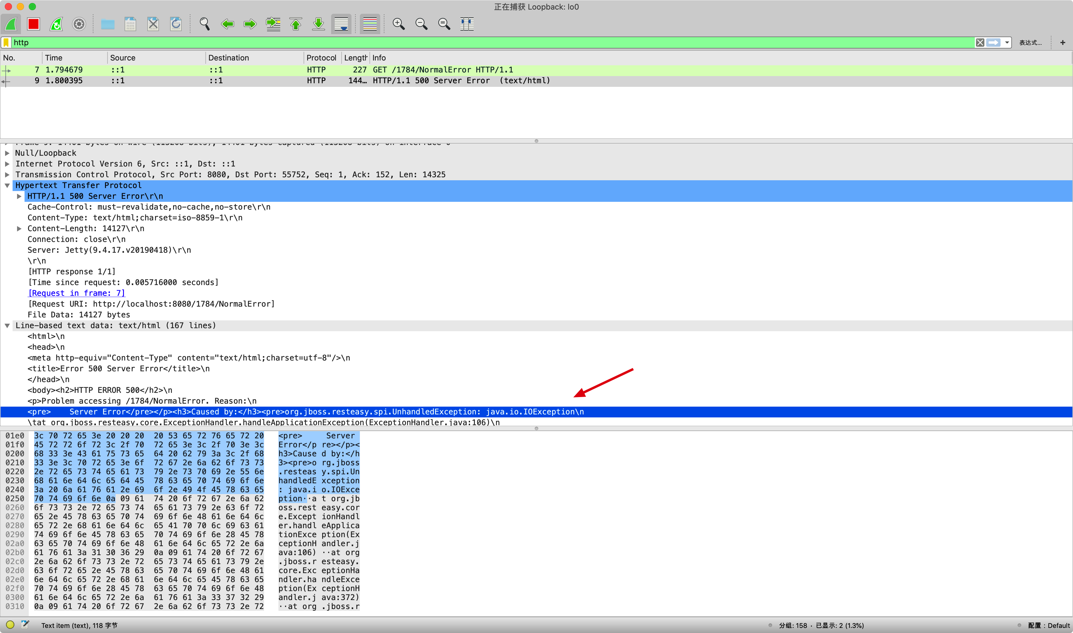The width and height of the screenshot is (1073, 633).
Task: Select packet 7 GET /1784/NormalError row
Action: 442,69
